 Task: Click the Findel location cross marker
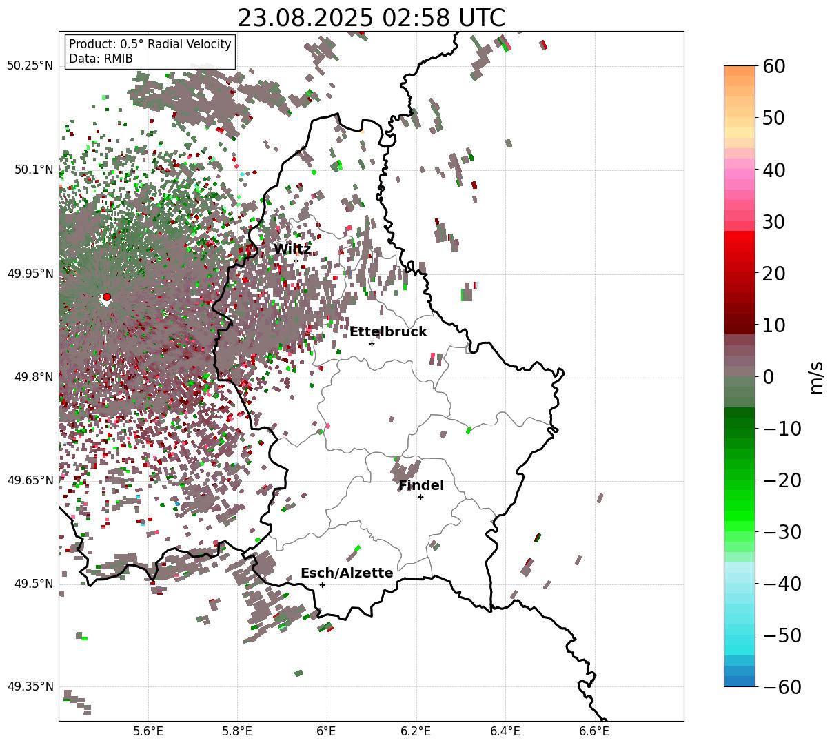[x=420, y=497]
